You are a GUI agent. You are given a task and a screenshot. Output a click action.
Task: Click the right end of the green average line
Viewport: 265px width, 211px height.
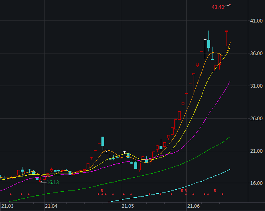(x=230, y=137)
